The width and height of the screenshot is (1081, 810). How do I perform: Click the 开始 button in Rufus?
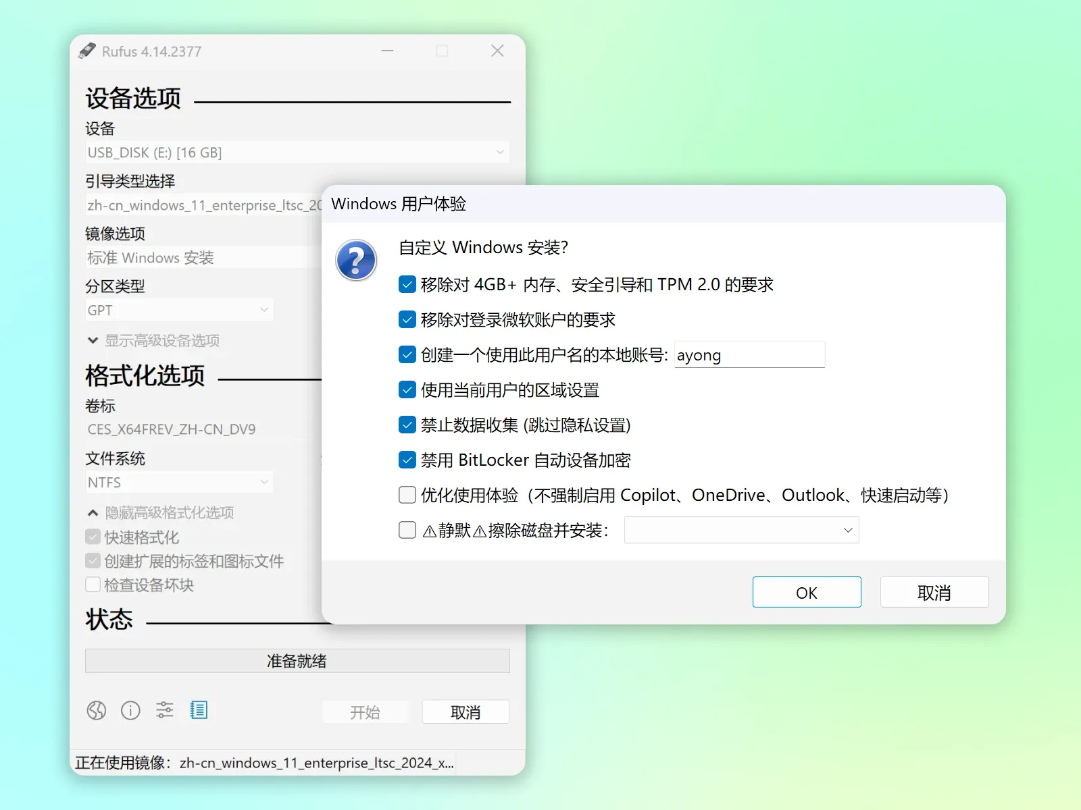coord(365,712)
